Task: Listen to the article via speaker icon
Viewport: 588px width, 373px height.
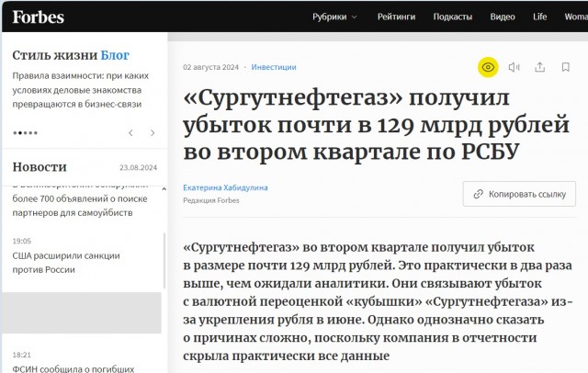Action: click(x=514, y=67)
